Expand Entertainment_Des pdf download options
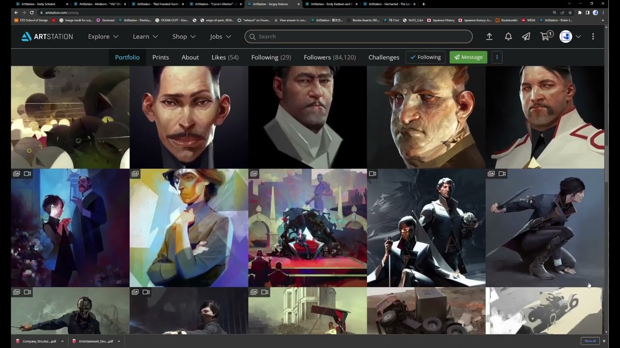The height and width of the screenshot is (348, 620). pos(119,341)
